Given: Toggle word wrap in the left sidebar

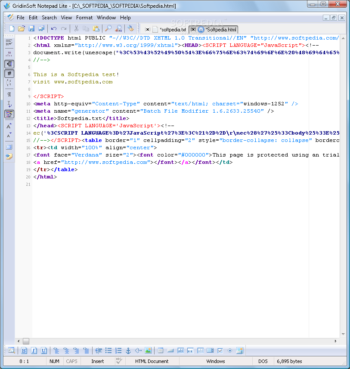Looking at the screenshot, I should [9, 42].
